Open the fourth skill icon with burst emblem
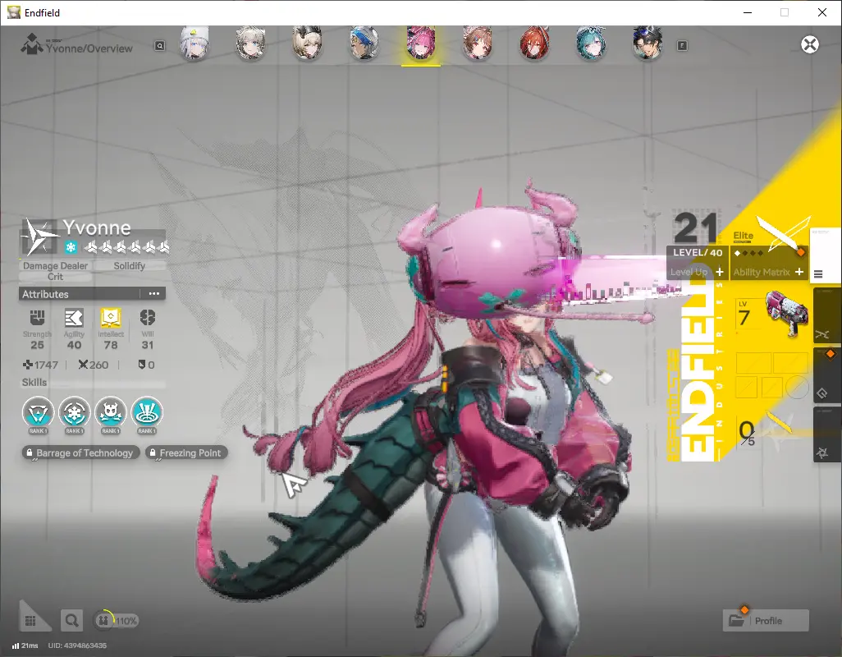This screenshot has width=842, height=657. 147,413
